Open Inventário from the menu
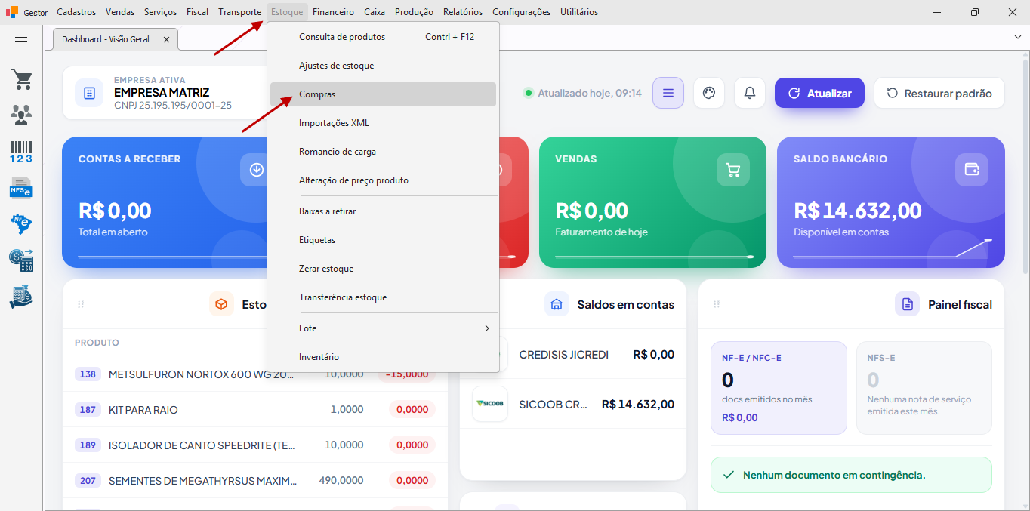Viewport: 1030px width, 511px height. pos(383,357)
